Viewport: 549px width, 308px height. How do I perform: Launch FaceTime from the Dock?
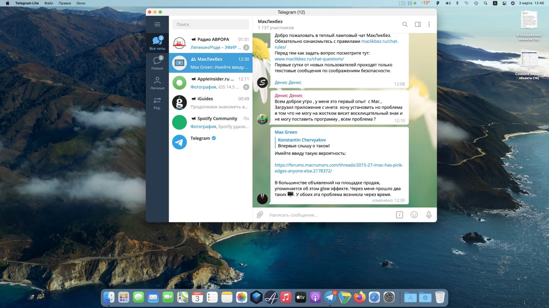tap(168, 297)
